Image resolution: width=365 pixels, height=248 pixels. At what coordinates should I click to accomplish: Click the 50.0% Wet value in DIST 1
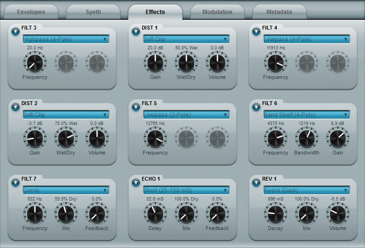click(x=186, y=48)
